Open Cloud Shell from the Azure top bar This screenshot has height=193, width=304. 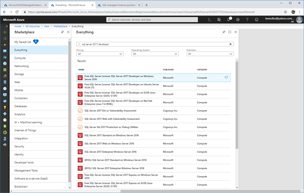tap(210, 20)
